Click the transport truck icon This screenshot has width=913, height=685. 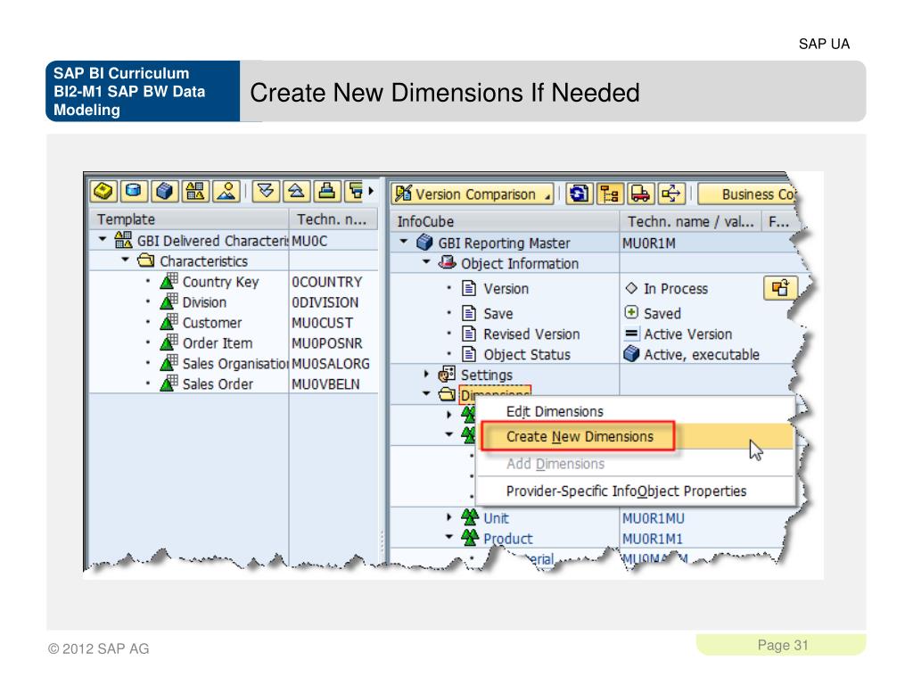click(x=640, y=194)
